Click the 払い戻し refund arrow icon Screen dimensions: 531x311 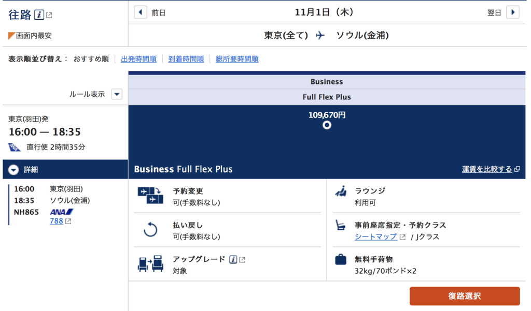[x=150, y=230]
